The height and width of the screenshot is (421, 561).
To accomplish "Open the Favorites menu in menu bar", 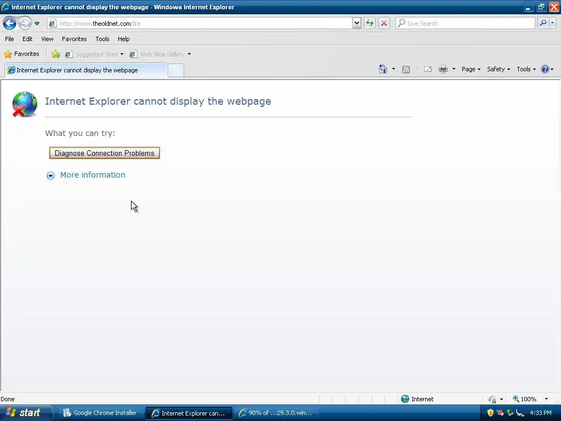I will (x=75, y=39).
